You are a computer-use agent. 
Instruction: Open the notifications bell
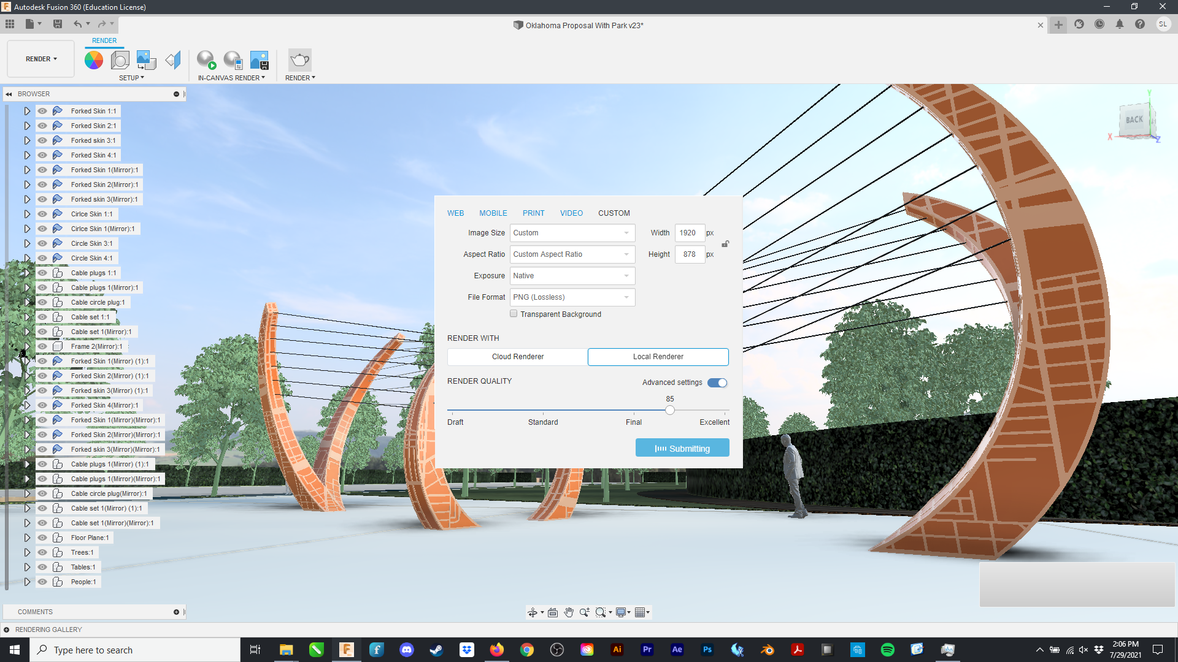click(x=1120, y=25)
